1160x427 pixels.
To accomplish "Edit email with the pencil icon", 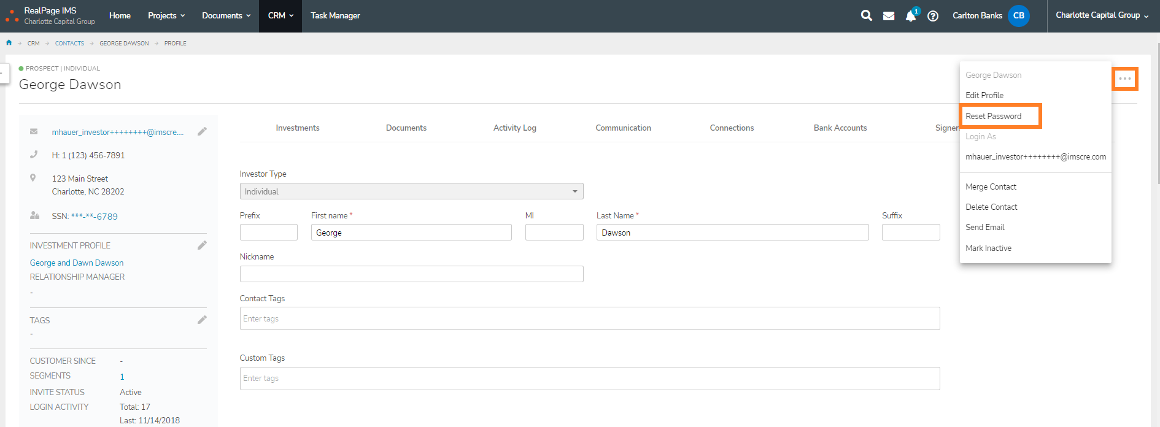I will (202, 132).
